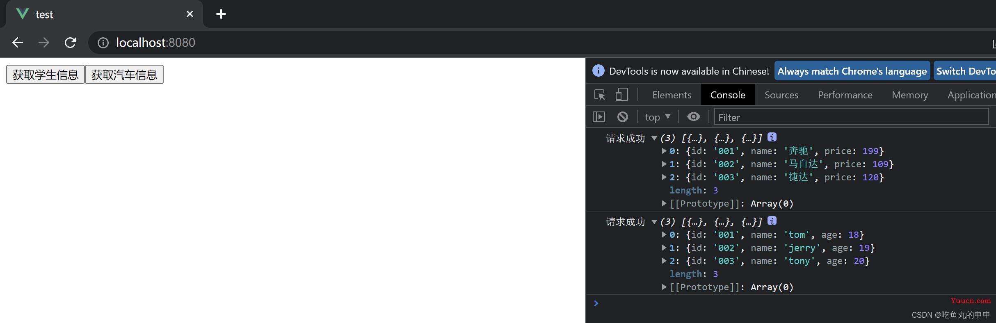Open the Application panel

971,95
